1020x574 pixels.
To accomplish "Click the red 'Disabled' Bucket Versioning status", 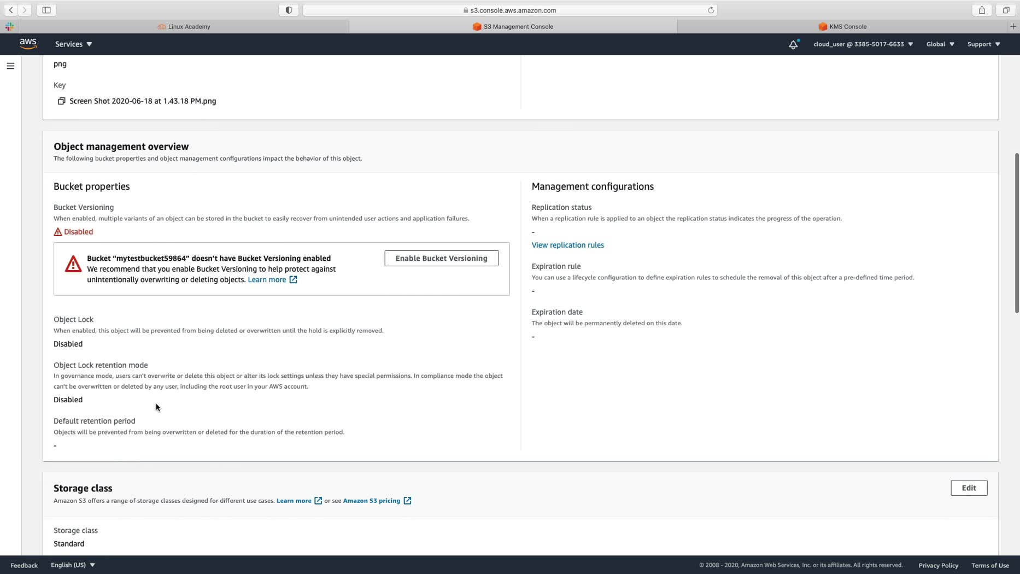I will pyautogui.click(x=78, y=232).
